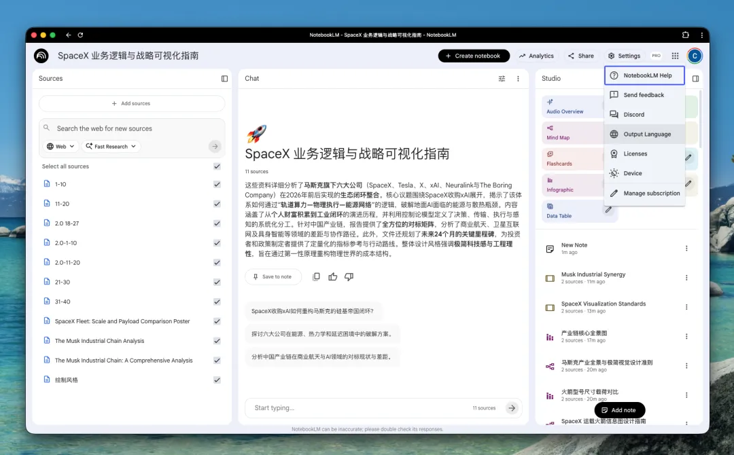The width and height of the screenshot is (734, 455).
Task: Create Flashcards from Studio
Action: [x=572, y=159]
